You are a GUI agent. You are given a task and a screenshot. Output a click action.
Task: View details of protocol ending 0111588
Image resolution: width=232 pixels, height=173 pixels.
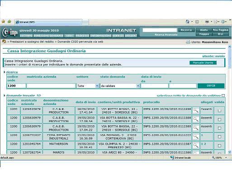click(196, 119)
